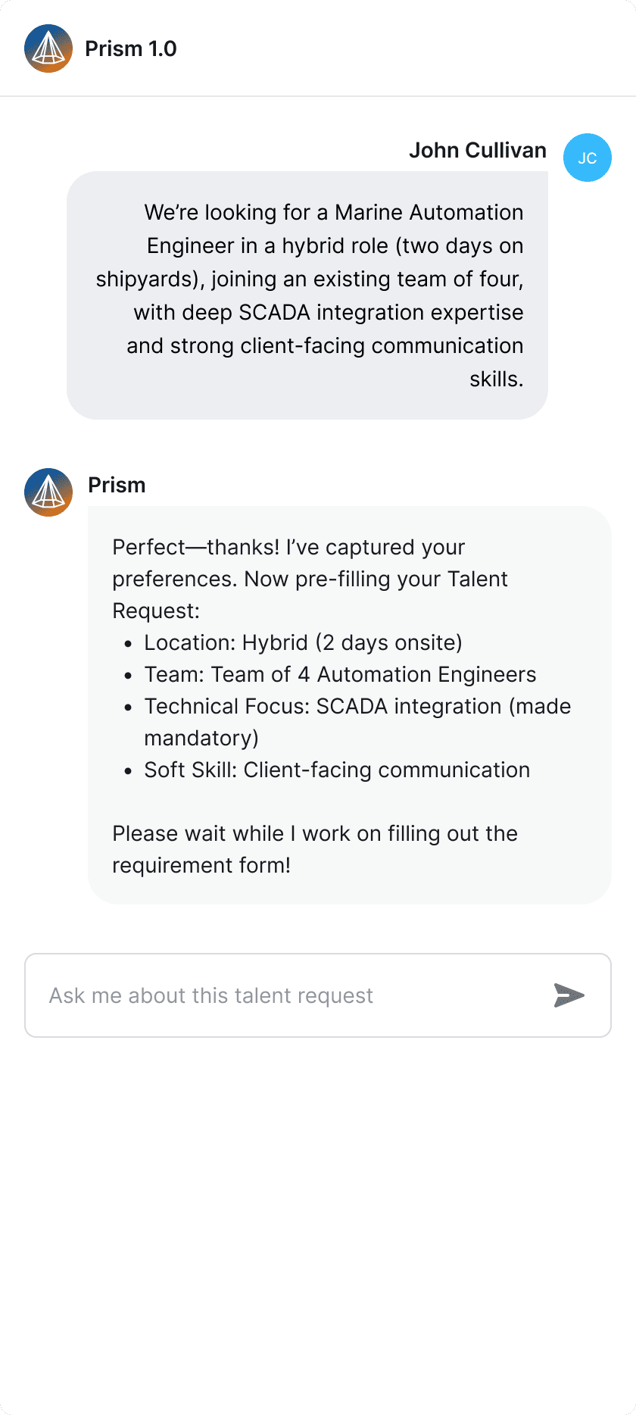Screen dimensions: 636x1415
Task: Click the 'Prism' sender name above the reply
Action: pyautogui.click(x=117, y=485)
